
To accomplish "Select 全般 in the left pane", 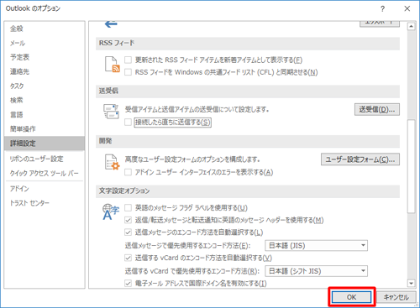I will [x=45, y=29].
